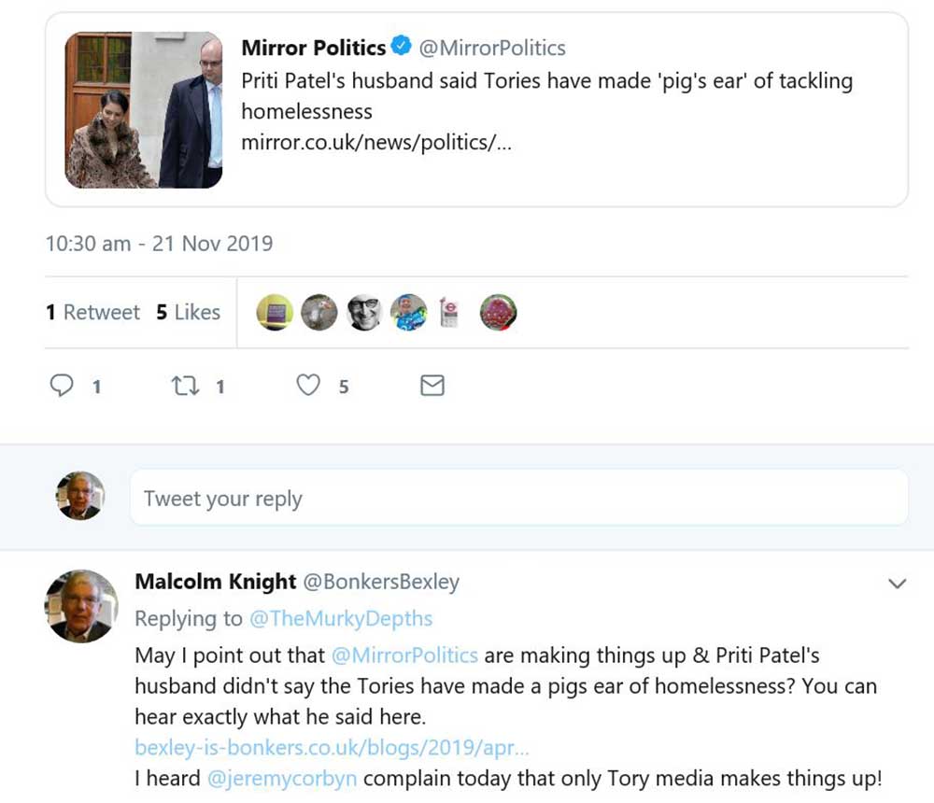The height and width of the screenshot is (803, 934).
Task: Follow the mirror.co.uk/news/politics link
Action: tap(375, 148)
